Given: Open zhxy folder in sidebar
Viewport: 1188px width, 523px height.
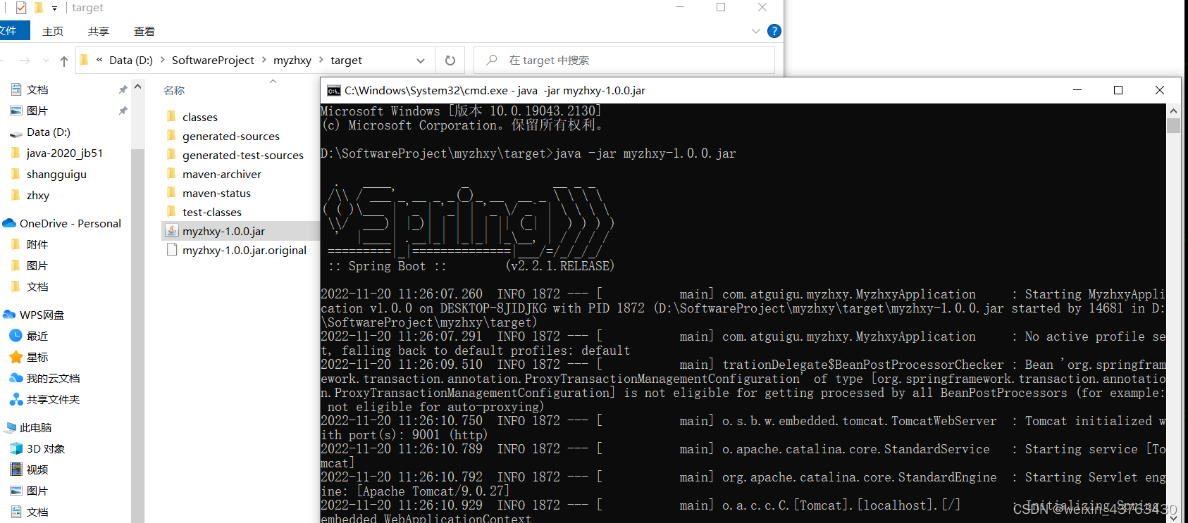Looking at the screenshot, I should click(38, 195).
